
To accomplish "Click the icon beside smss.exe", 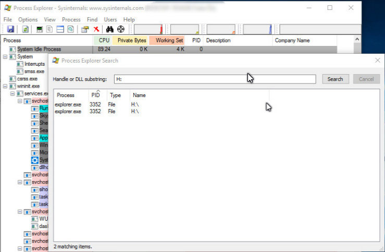I will click(x=20, y=71).
